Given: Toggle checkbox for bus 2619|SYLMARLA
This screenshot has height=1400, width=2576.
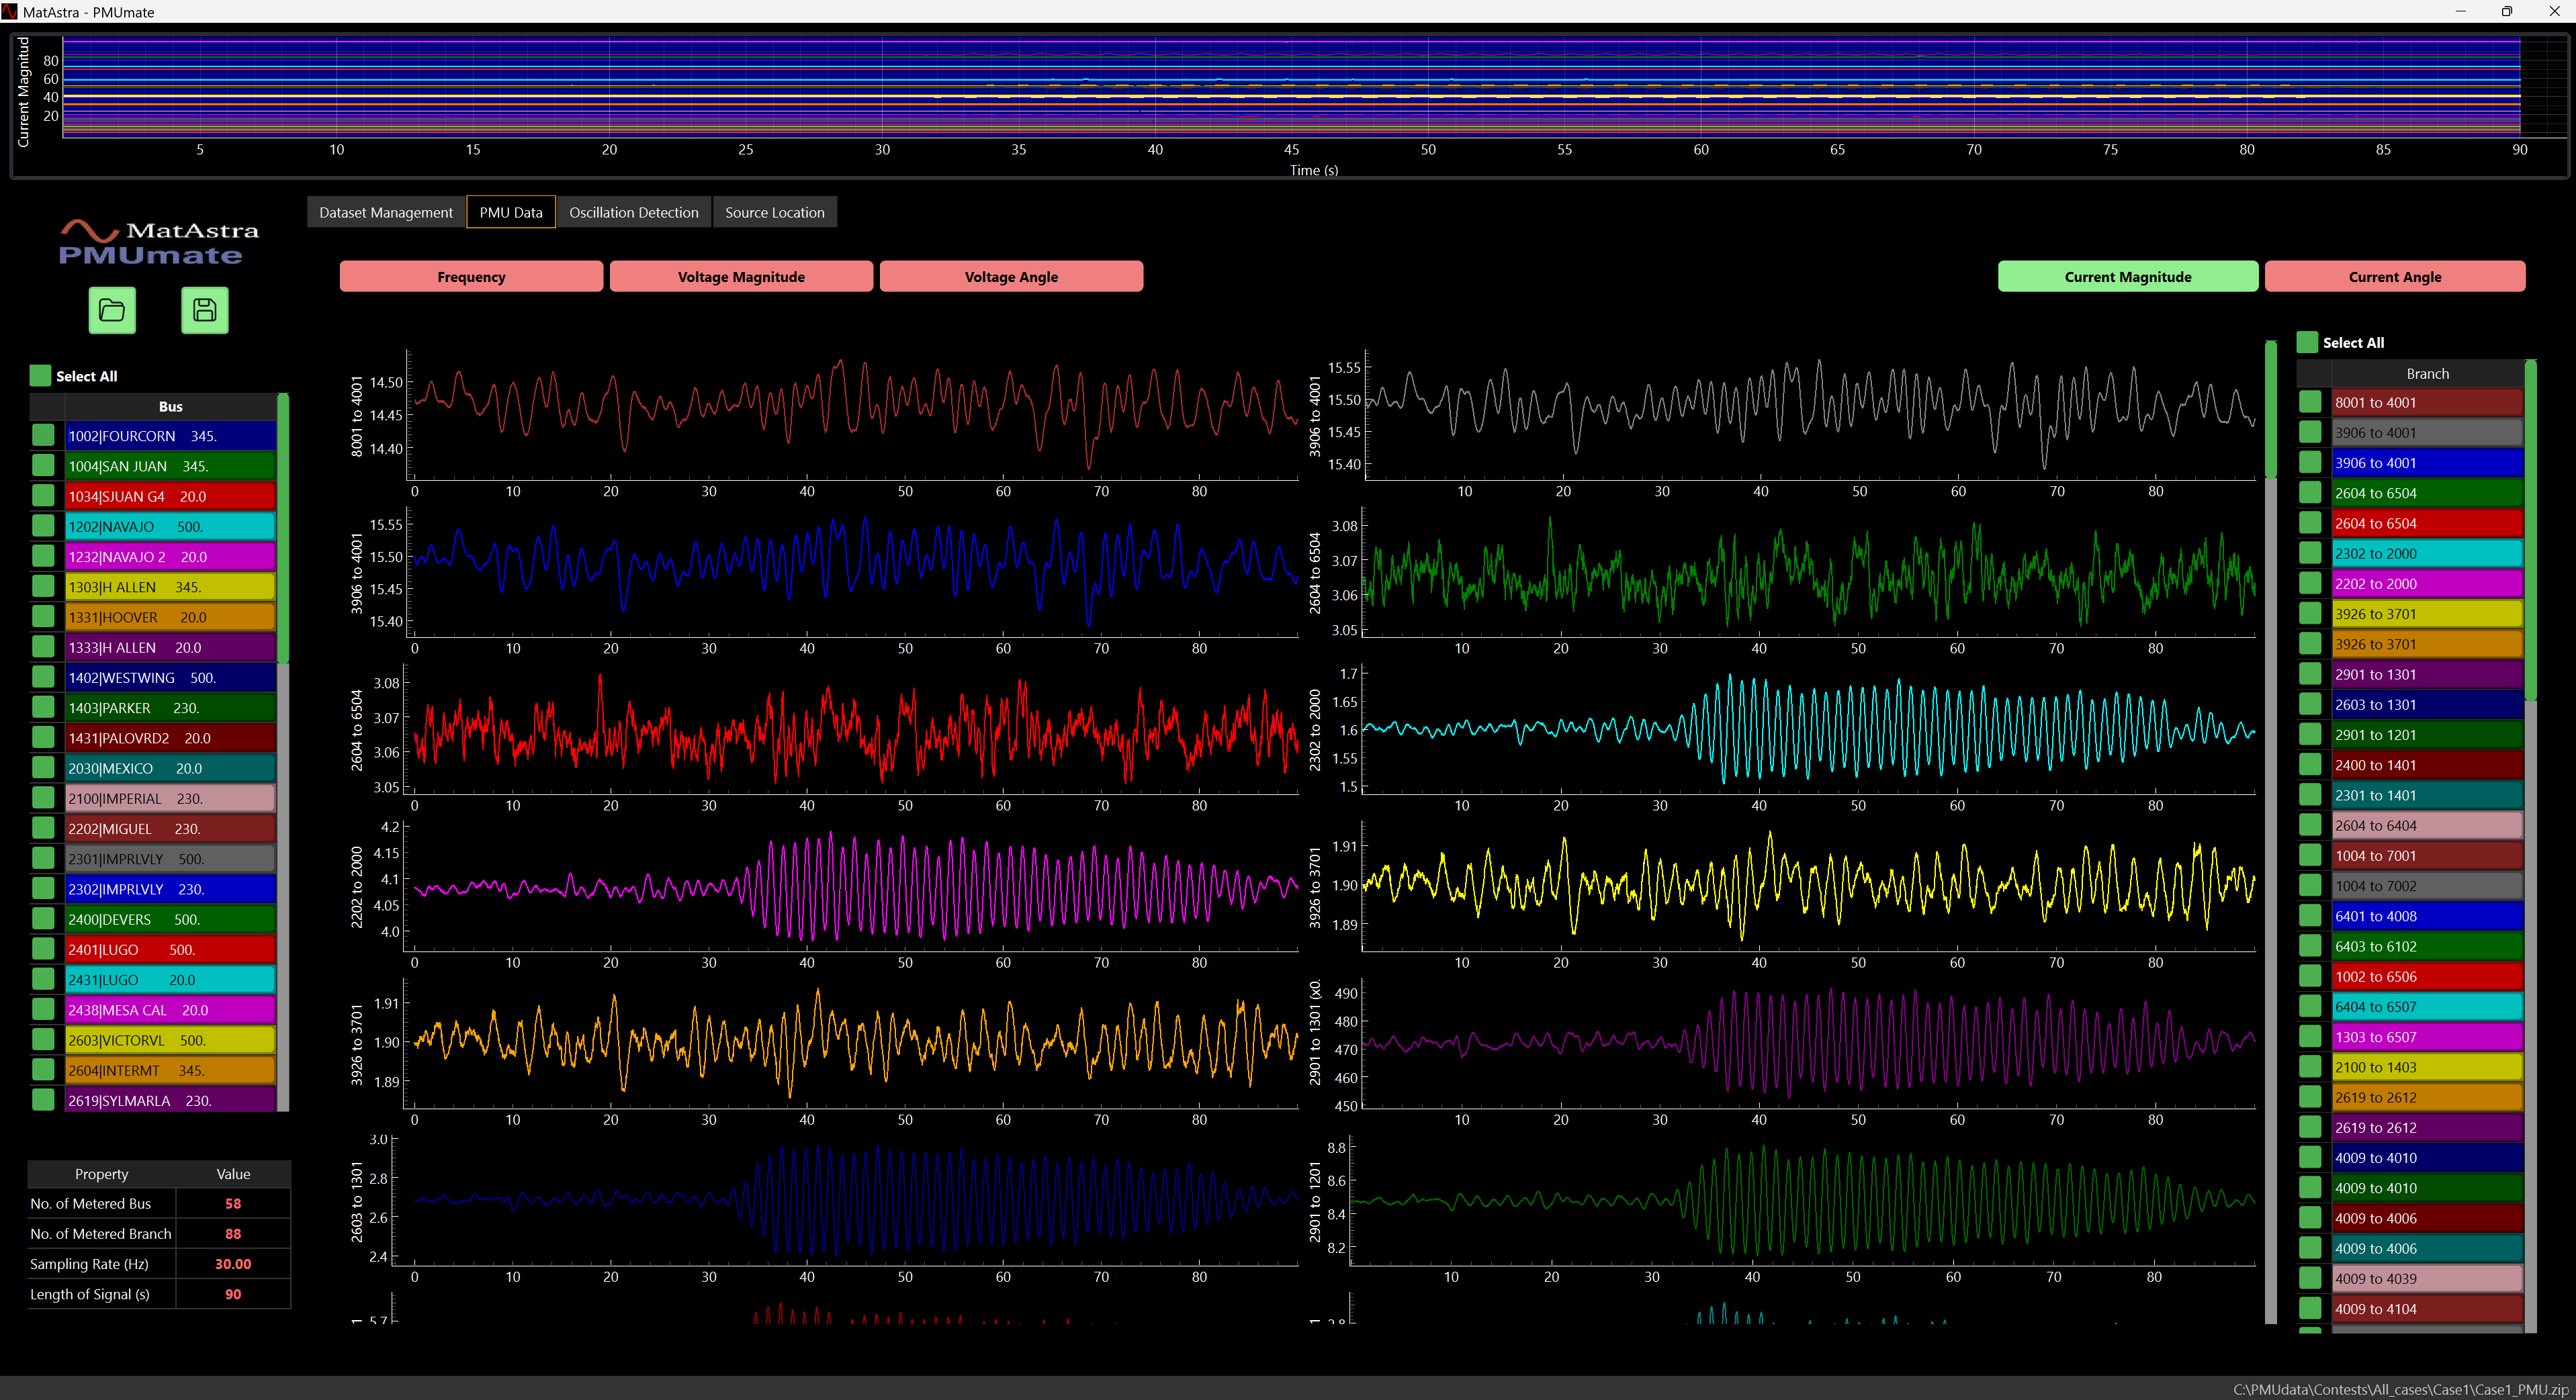Looking at the screenshot, I should (x=43, y=1101).
